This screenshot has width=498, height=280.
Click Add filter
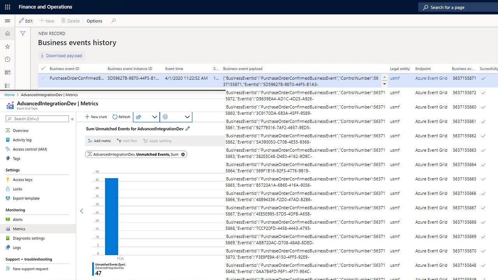127,141
